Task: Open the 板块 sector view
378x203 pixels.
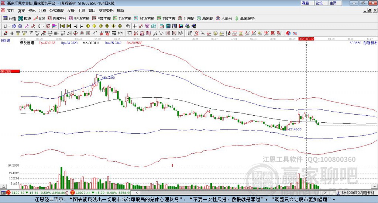Action: tap(25, 18)
